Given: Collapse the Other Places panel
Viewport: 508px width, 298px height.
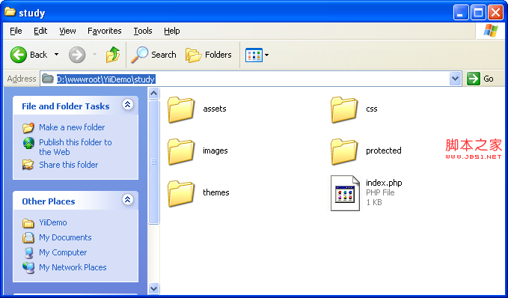Looking at the screenshot, I should tap(128, 199).
